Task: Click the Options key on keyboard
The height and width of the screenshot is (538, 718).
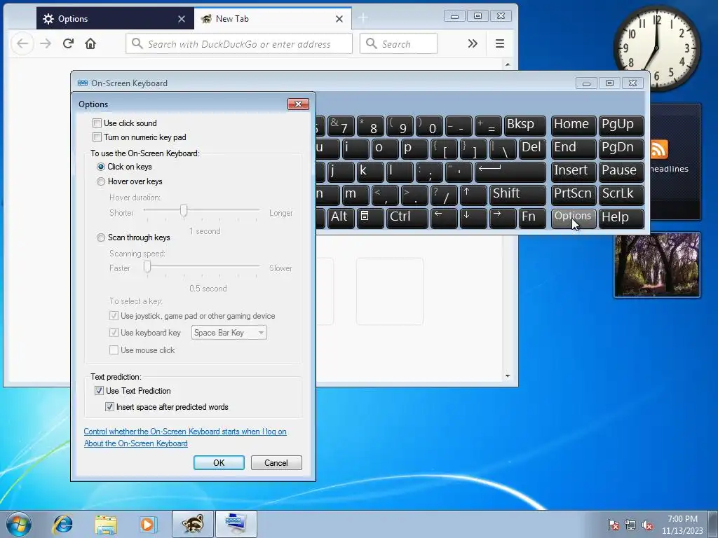Action: point(574,218)
